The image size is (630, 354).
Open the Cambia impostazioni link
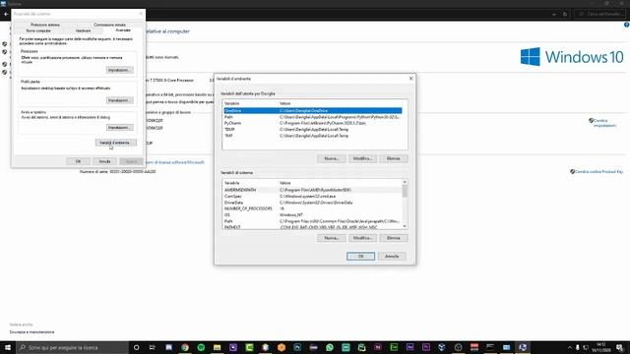604,123
